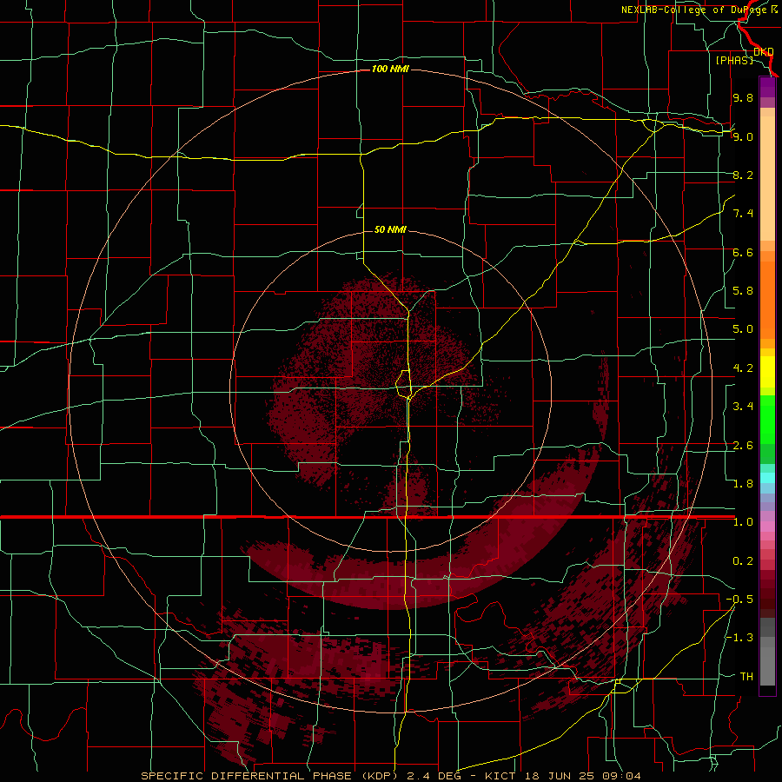This screenshot has width=782, height=782.
Task: Select the 6.6 value on the scale
Action: pos(743,252)
